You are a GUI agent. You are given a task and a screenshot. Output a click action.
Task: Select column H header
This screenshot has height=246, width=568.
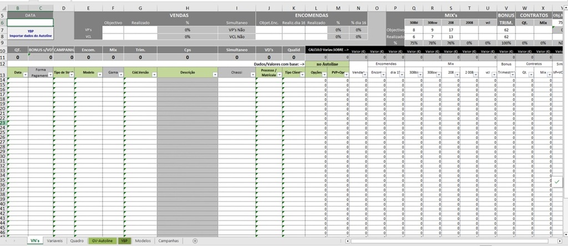coord(187,8)
